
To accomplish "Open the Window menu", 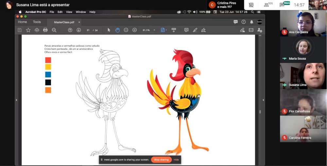I will 81,12.
